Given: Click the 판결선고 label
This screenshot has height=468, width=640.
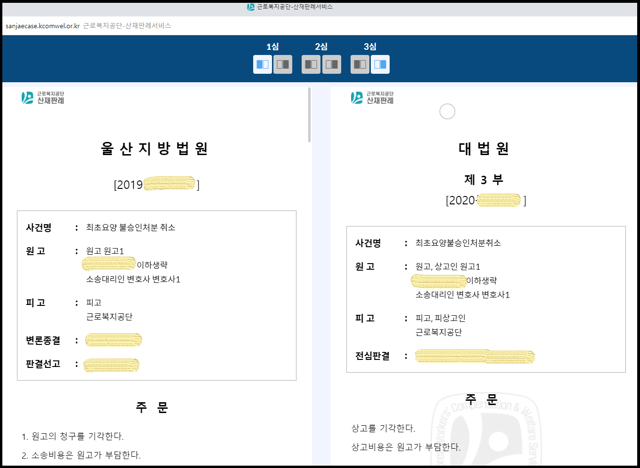Looking at the screenshot, I should (43, 364).
